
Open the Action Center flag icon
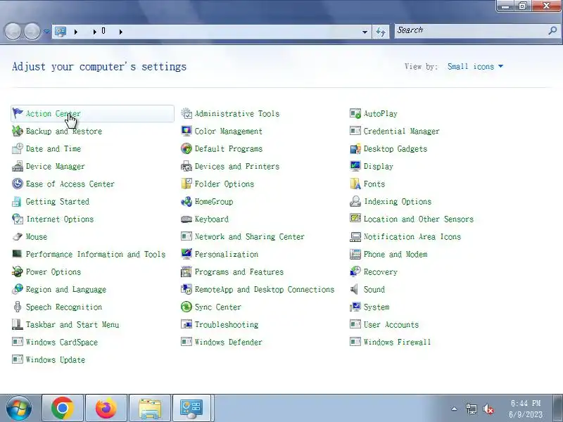click(x=17, y=113)
